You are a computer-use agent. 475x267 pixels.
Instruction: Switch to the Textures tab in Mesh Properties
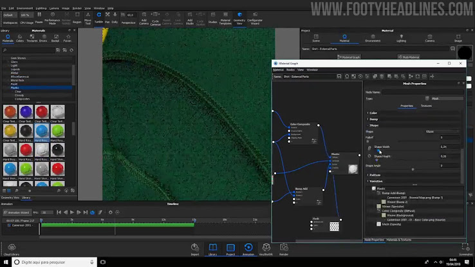click(x=426, y=106)
